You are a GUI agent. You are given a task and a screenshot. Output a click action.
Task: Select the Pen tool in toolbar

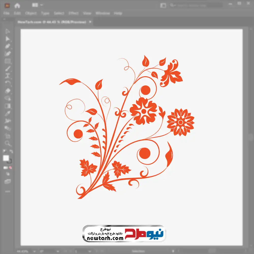coord(8,46)
